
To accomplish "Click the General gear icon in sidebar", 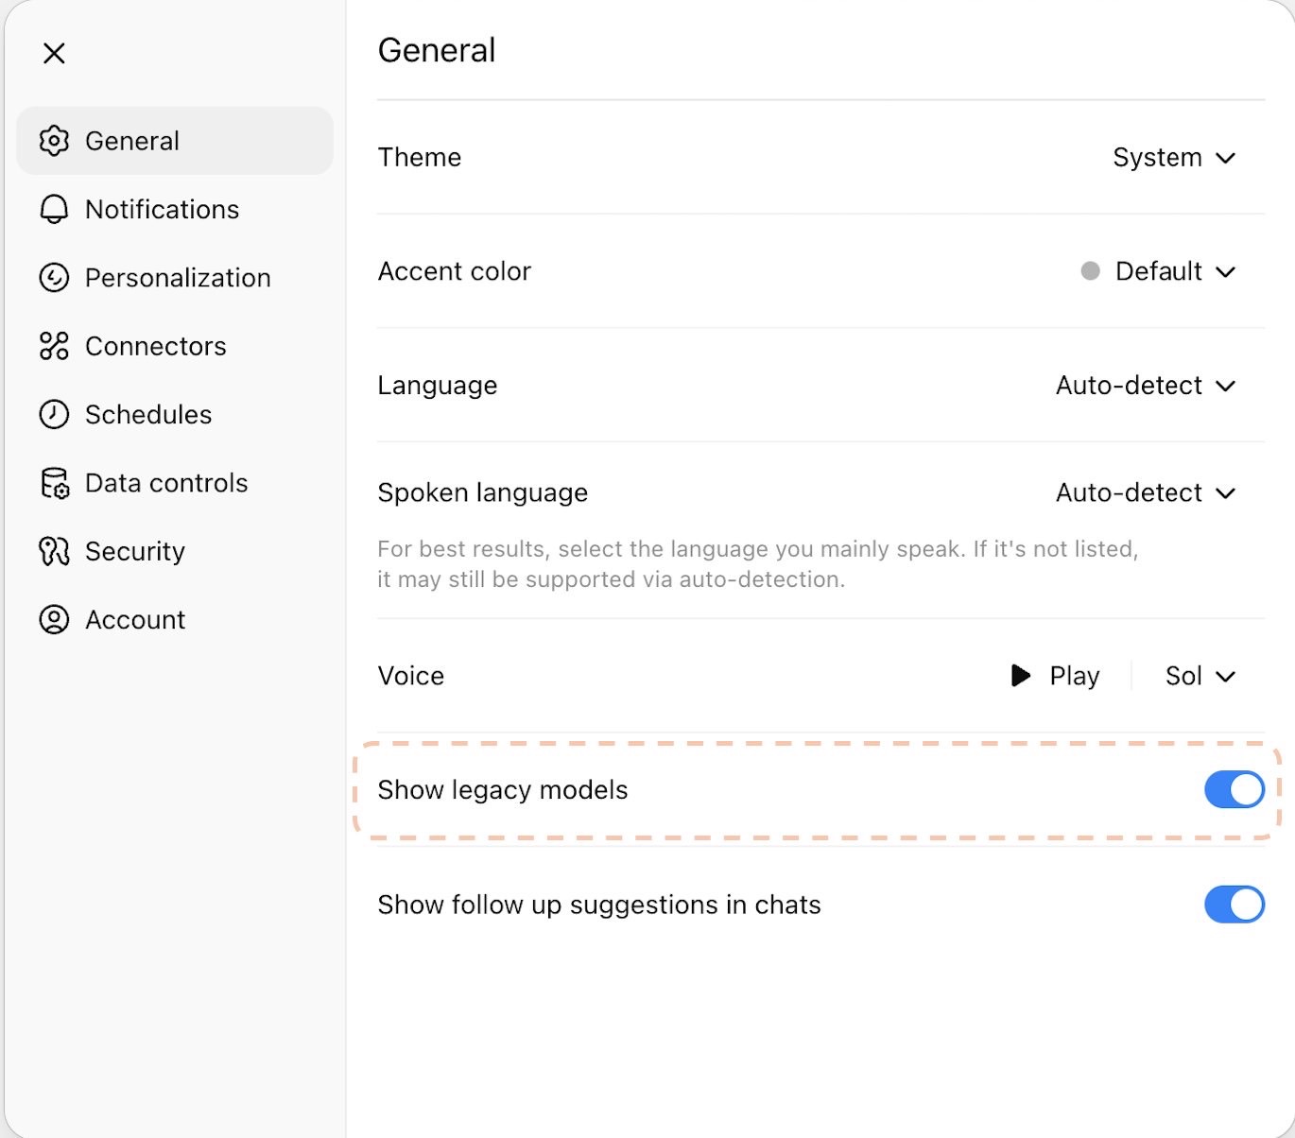I will click(54, 141).
